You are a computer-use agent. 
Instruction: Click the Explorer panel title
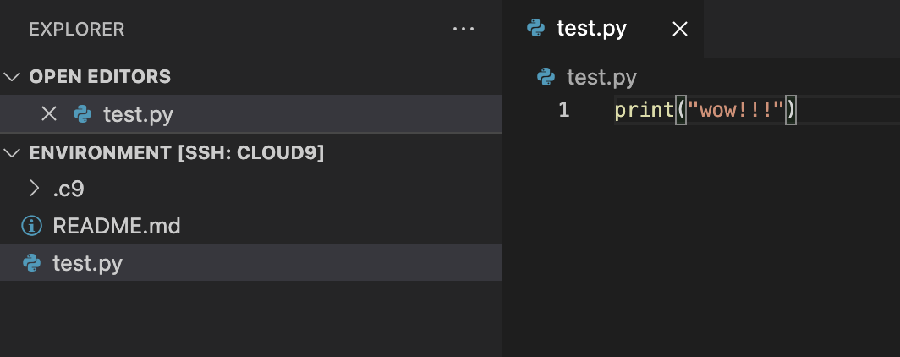(x=77, y=30)
